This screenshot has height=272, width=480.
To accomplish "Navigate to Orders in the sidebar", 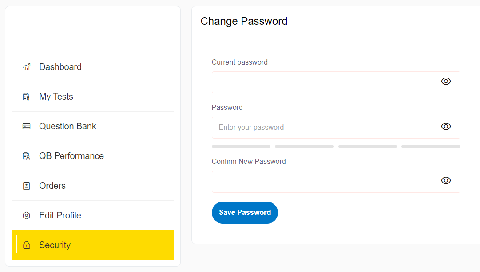I will click(x=52, y=186).
